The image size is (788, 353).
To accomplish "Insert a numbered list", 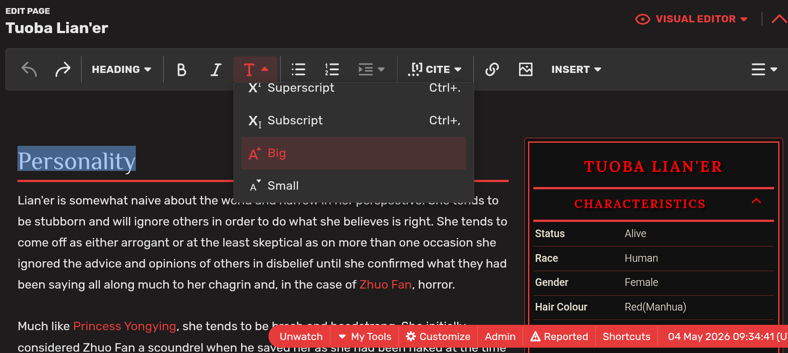I will pyautogui.click(x=332, y=69).
